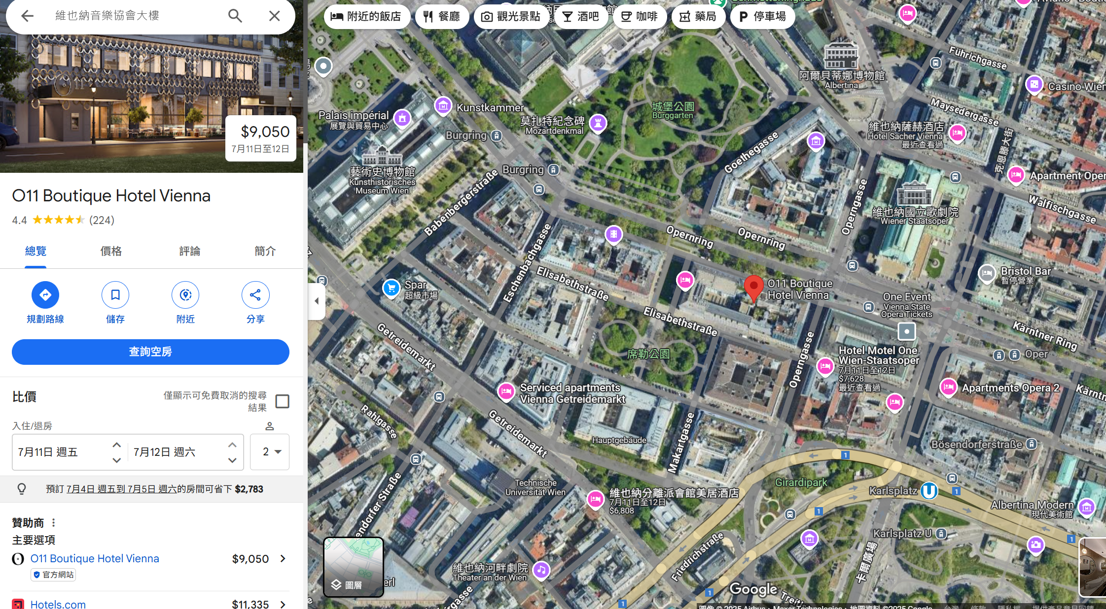This screenshot has height=609, width=1106.
Task: Expand the O11 Boutique Hotel Vienna price row
Action: pos(283,558)
